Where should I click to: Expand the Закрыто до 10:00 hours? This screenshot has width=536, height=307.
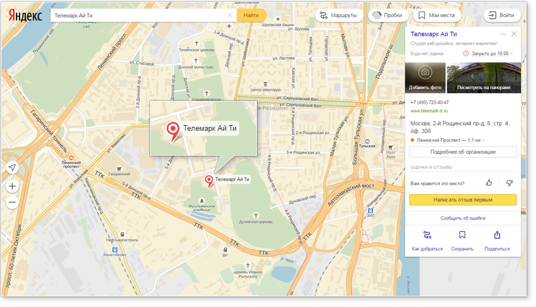pyautogui.click(x=511, y=54)
